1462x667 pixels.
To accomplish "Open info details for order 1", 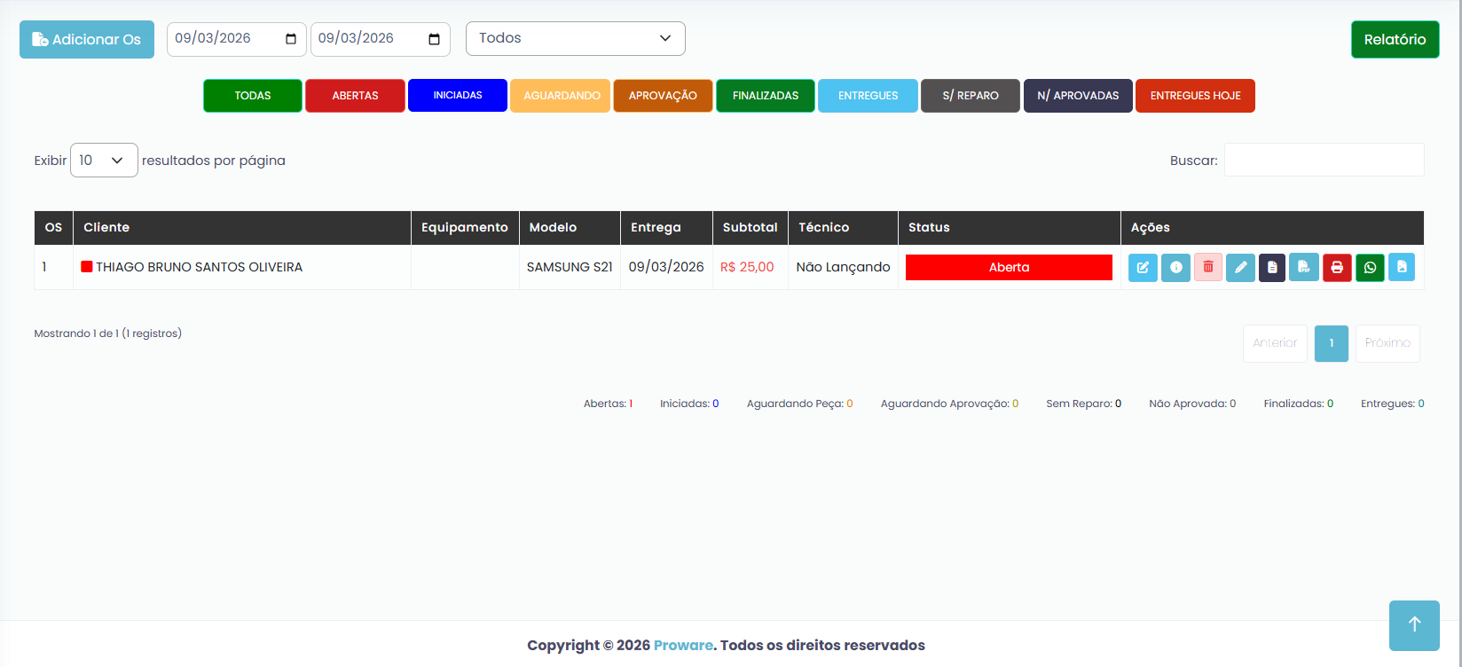I will pos(1175,268).
